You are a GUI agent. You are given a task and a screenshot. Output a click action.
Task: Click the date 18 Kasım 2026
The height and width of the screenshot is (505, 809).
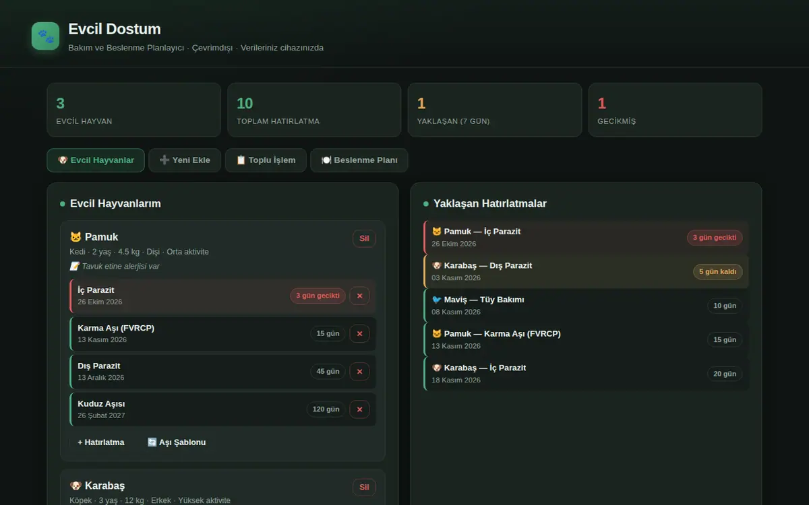click(x=456, y=380)
